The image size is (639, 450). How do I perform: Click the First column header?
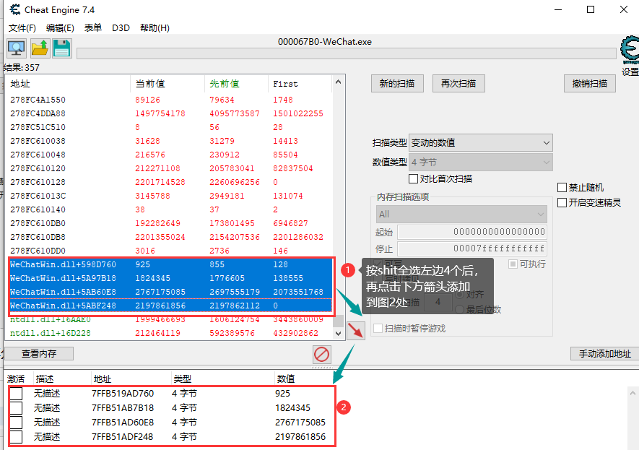300,84
